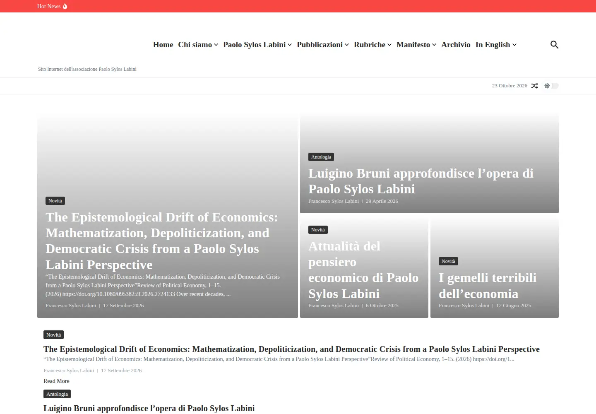Screen dimensions: 596x414
Task: Open the Attualità del pensiero economico card title
Action: 363,270
